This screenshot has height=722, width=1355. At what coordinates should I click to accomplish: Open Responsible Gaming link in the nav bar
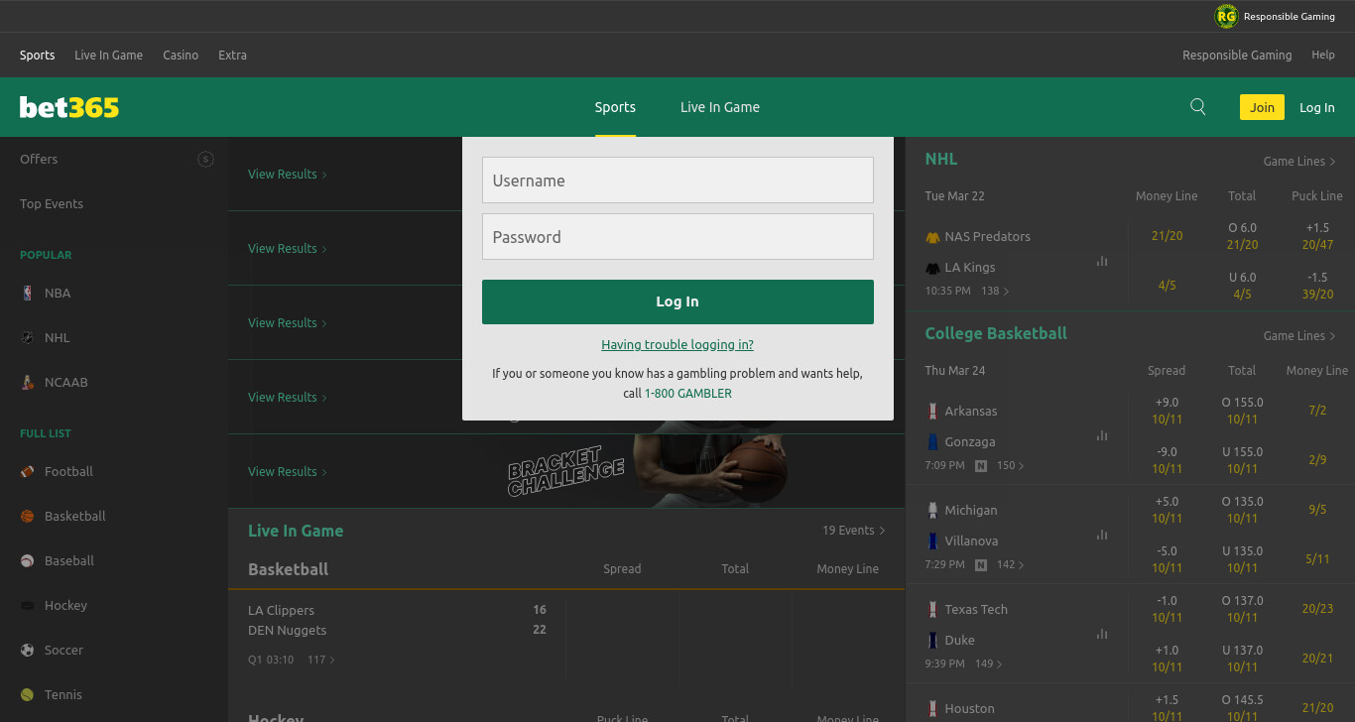point(1237,56)
